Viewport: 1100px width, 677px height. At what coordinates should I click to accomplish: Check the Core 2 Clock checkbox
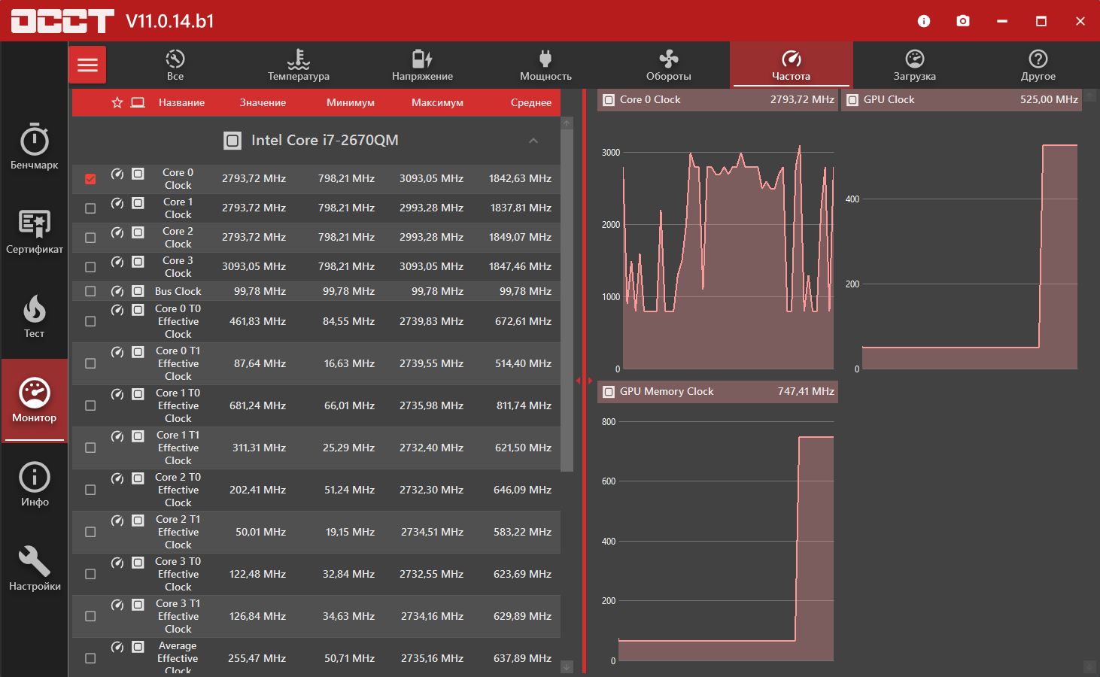tap(90, 238)
